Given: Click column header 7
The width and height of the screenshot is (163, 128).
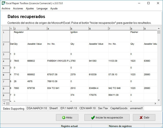Looking at the screenshot, I should pyautogui.click(x=119, y=28).
